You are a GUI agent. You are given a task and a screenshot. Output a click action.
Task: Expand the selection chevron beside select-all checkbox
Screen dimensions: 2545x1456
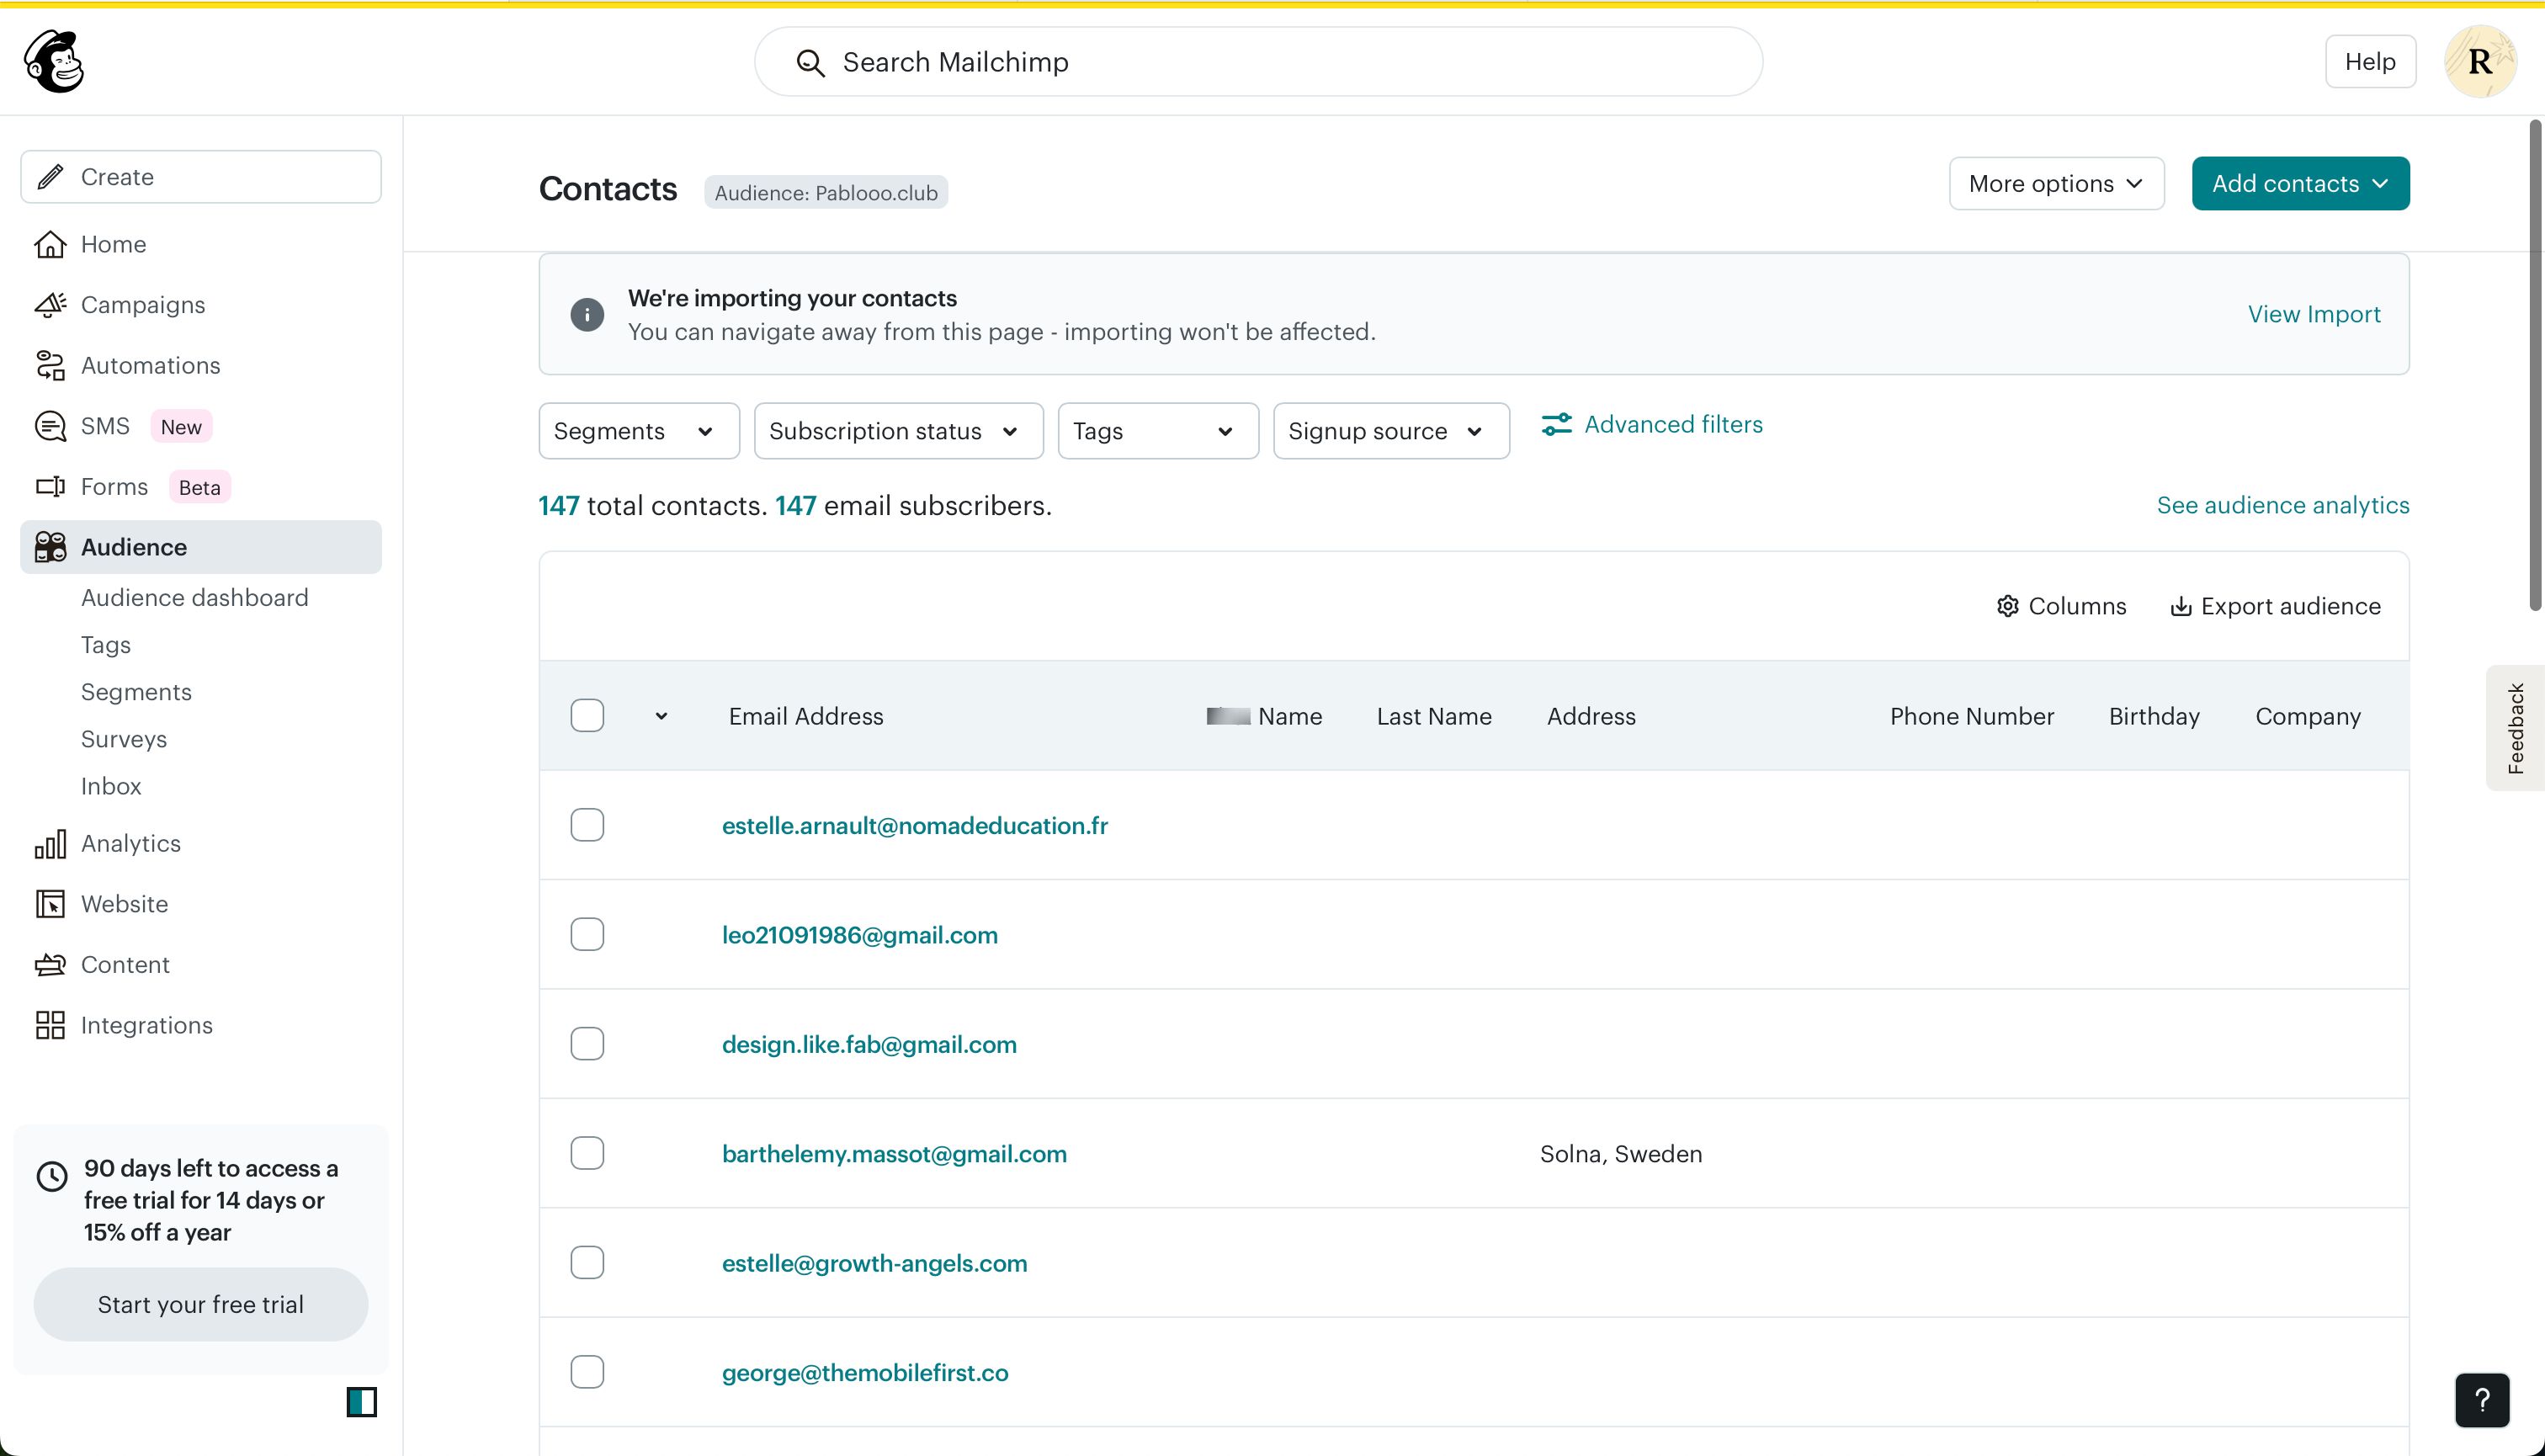pyautogui.click(x=661, y=716)
